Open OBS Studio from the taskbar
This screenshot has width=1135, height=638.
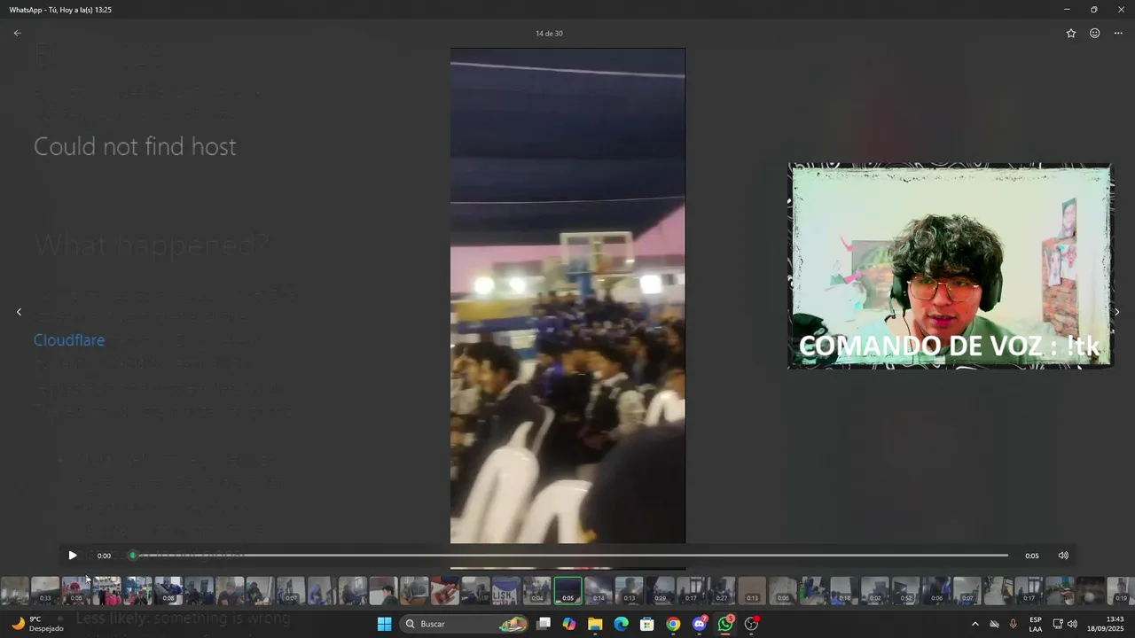click(x=752, y=624)
